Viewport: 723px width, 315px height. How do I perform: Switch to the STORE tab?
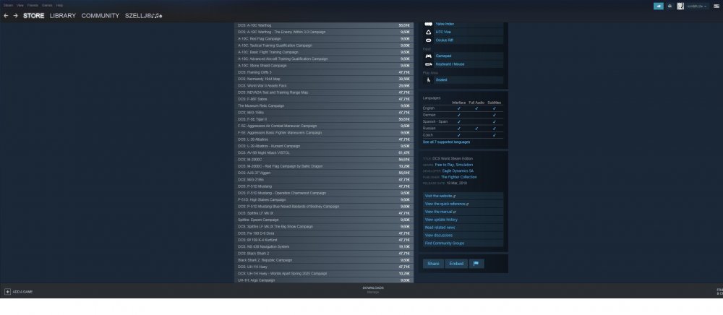click(34, 16)
